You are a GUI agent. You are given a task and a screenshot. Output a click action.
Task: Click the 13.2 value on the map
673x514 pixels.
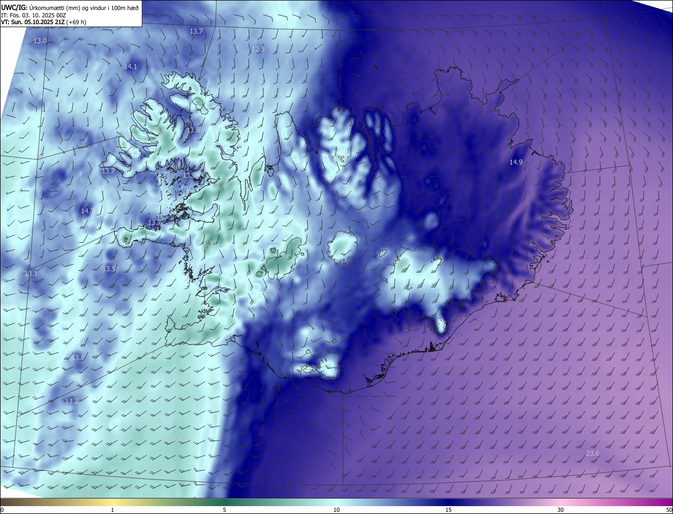[x=72, y=402]
